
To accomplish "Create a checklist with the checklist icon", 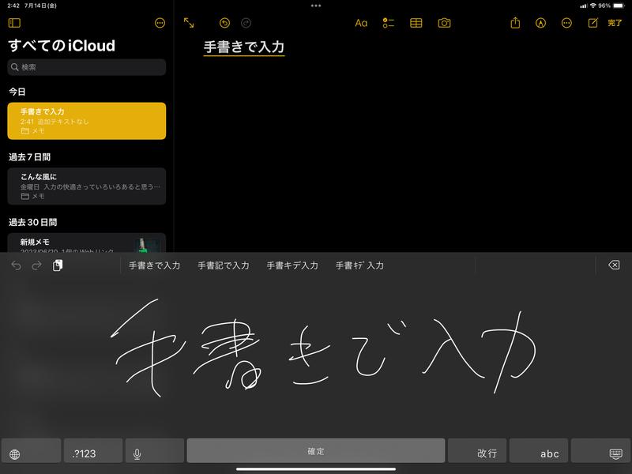I will 388,24.
